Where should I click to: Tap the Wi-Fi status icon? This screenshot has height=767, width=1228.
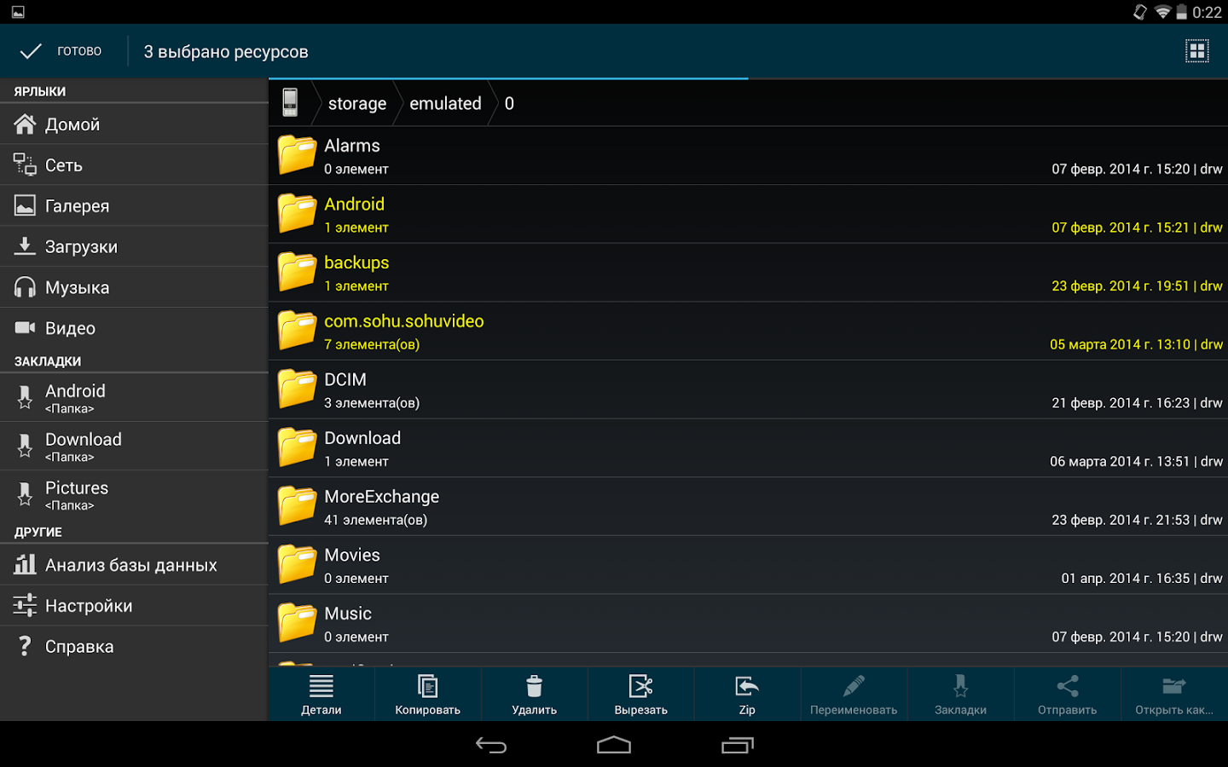point(1162,12)
